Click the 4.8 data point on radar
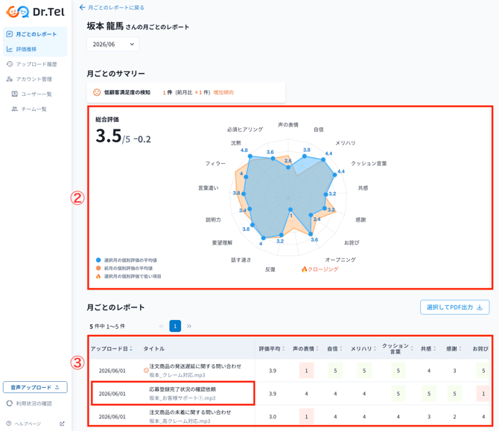This screenshot has width=499, height=431. [x=250, y=156]
